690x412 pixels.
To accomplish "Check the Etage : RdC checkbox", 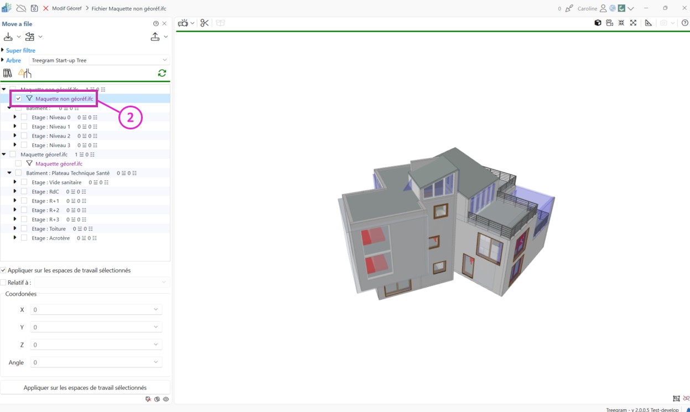I will pos(24,191).
